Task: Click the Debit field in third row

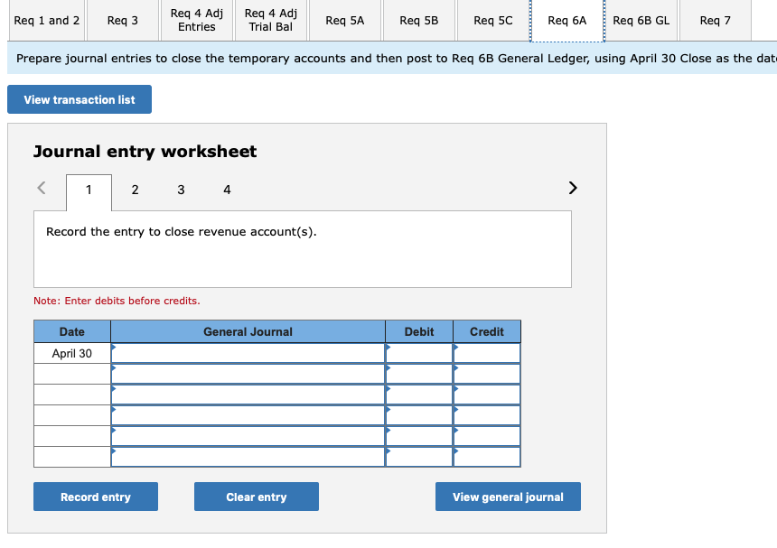Action: [x=419, y=395]
